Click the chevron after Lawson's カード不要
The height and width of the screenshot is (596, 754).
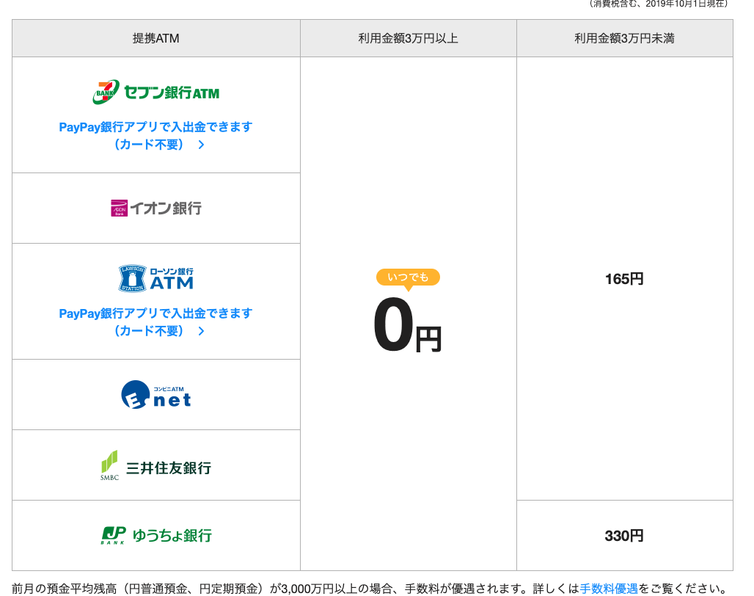click(202, 331)
